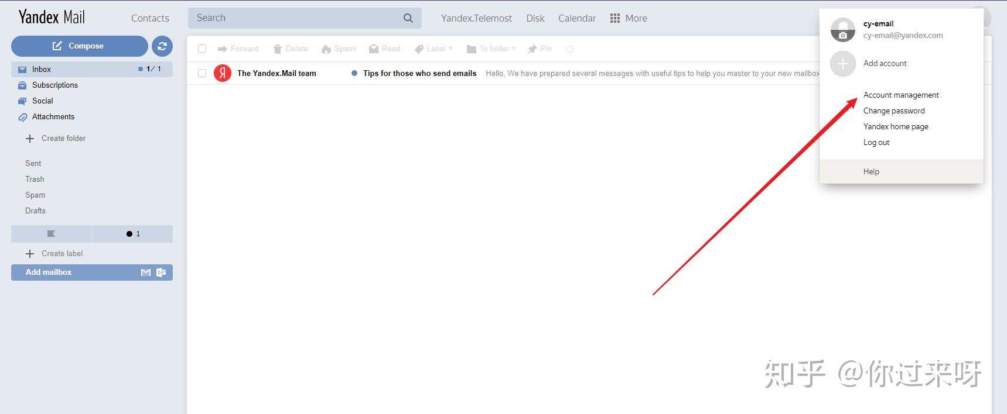Open the Label dropdown
This screenshot has height=414, width=1007.
(434, 49)
